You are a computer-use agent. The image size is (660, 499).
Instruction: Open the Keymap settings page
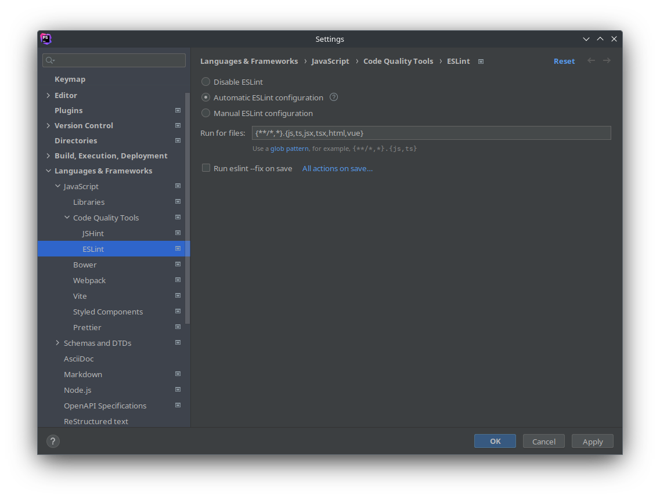point(70,79)
